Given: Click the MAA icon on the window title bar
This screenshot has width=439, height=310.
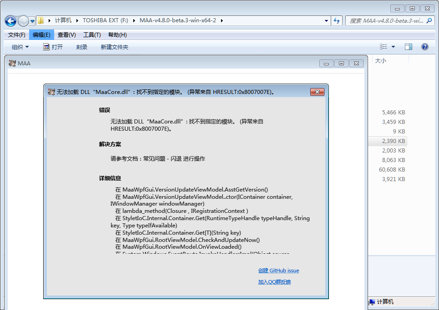Looking at the screenshot, I should [x=12, y=63].
